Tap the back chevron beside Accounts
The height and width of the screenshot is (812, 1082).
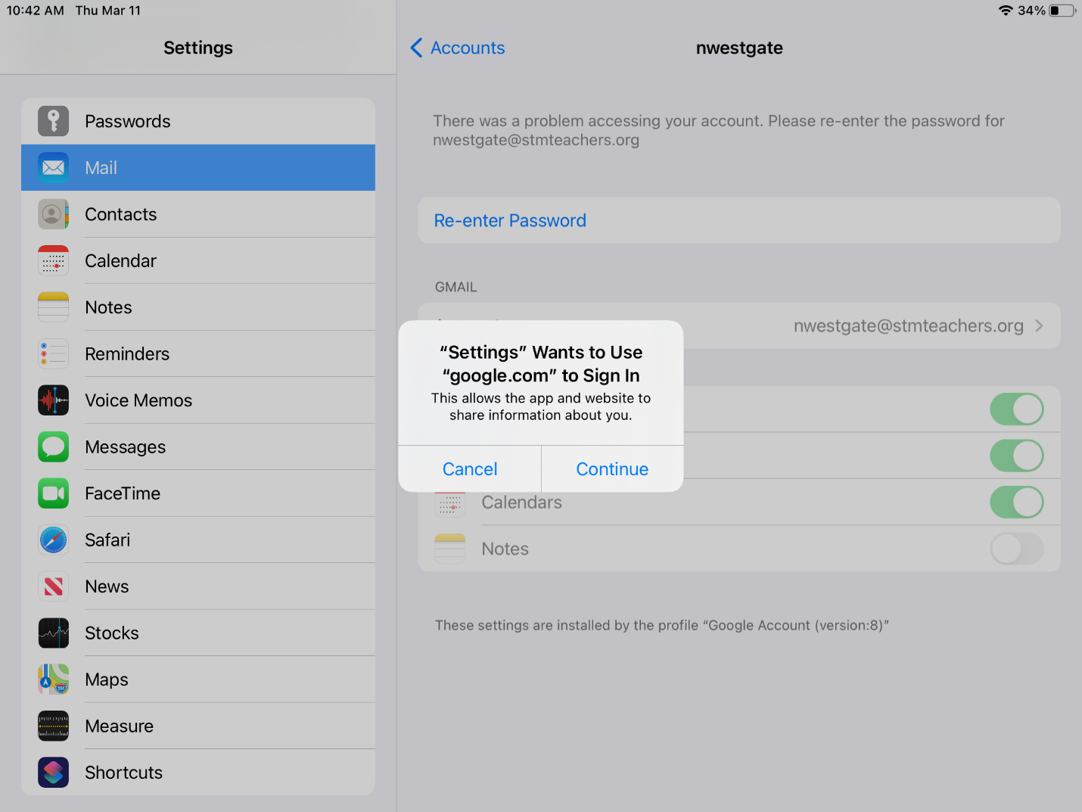pyautogui.click(x=416, y=48)
